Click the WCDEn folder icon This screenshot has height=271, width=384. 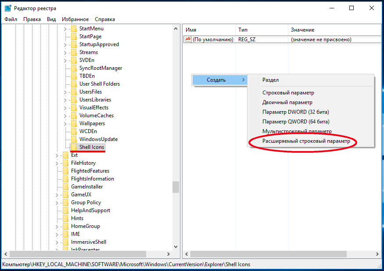[x=74, y=131]
